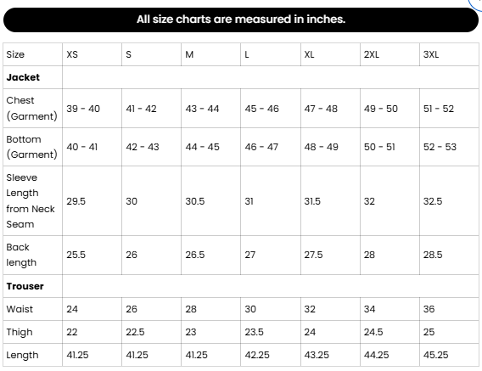
Task: Click the Back length row label
Action: tap(21, 255)
